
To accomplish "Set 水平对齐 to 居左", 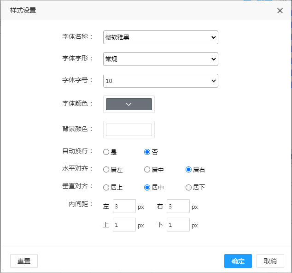I will (x=106, y=170).
